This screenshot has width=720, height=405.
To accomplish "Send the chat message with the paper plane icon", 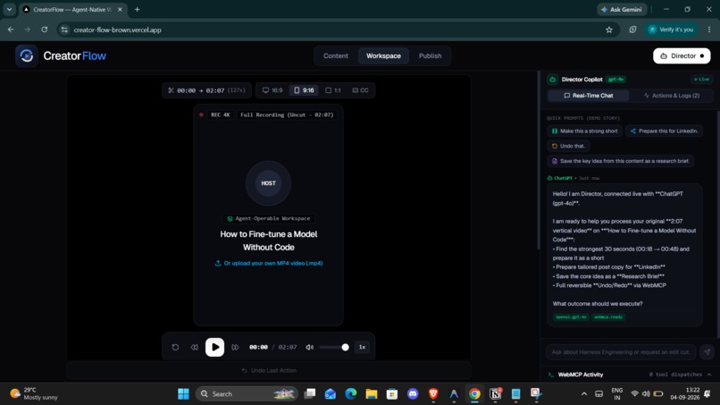I will pyautogui.click(x=707, y=352).
